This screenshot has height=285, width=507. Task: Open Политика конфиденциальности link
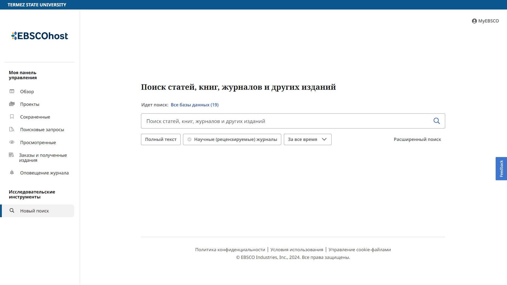pos(230,250)
